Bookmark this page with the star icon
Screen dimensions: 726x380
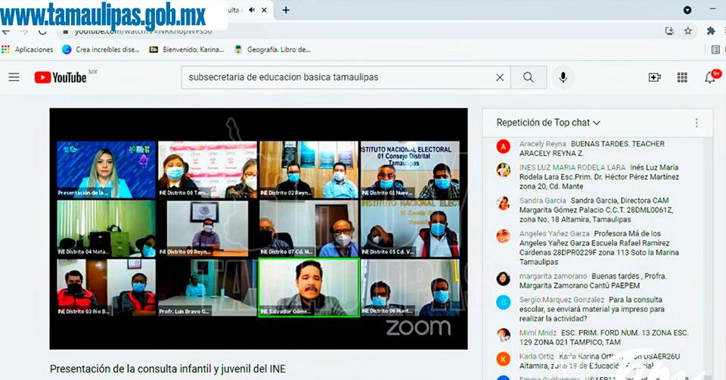[688, 31]
